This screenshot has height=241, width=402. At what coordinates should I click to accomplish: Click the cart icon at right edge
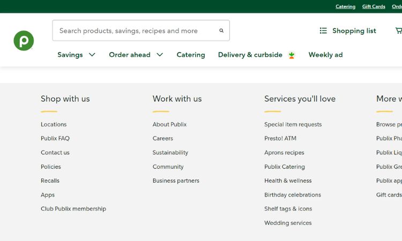click(399, 31)
